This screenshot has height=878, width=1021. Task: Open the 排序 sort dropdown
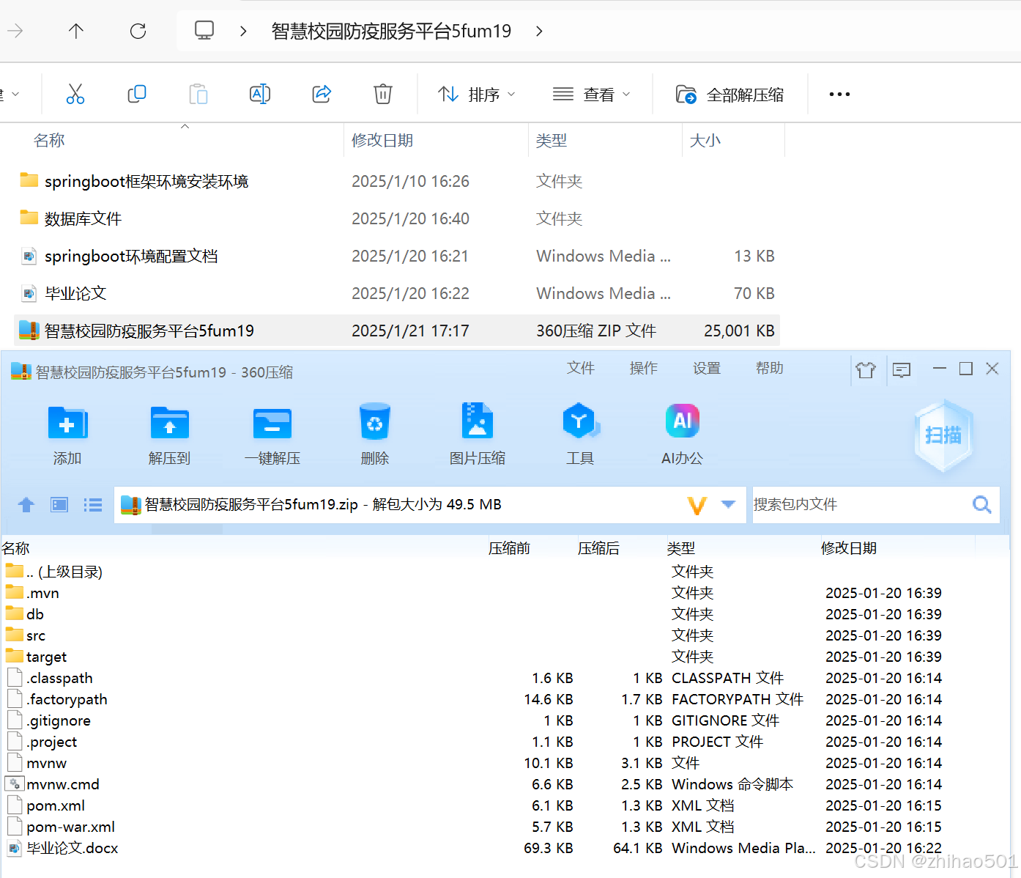[477, 94]
